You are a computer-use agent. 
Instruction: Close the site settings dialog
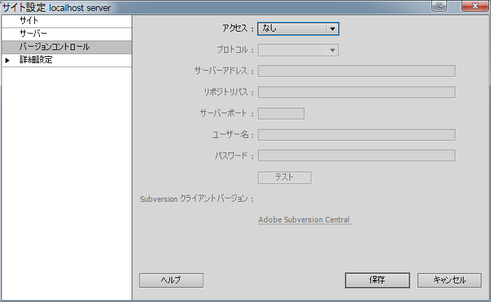[475, 6]
